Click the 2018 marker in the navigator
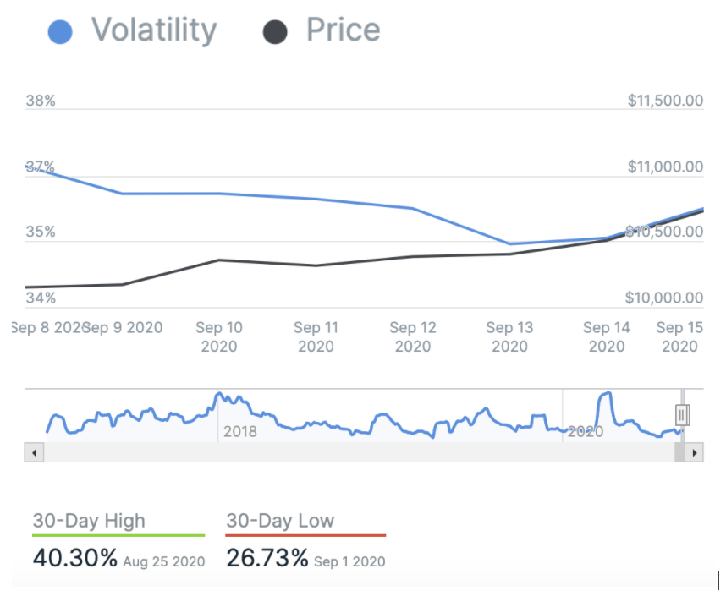The image size is (726, 607). click(x=239, y=432)
